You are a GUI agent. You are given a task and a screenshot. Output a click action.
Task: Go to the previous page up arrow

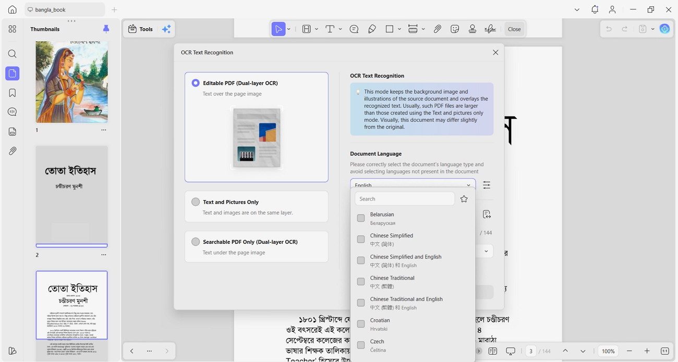coord(565,351)
